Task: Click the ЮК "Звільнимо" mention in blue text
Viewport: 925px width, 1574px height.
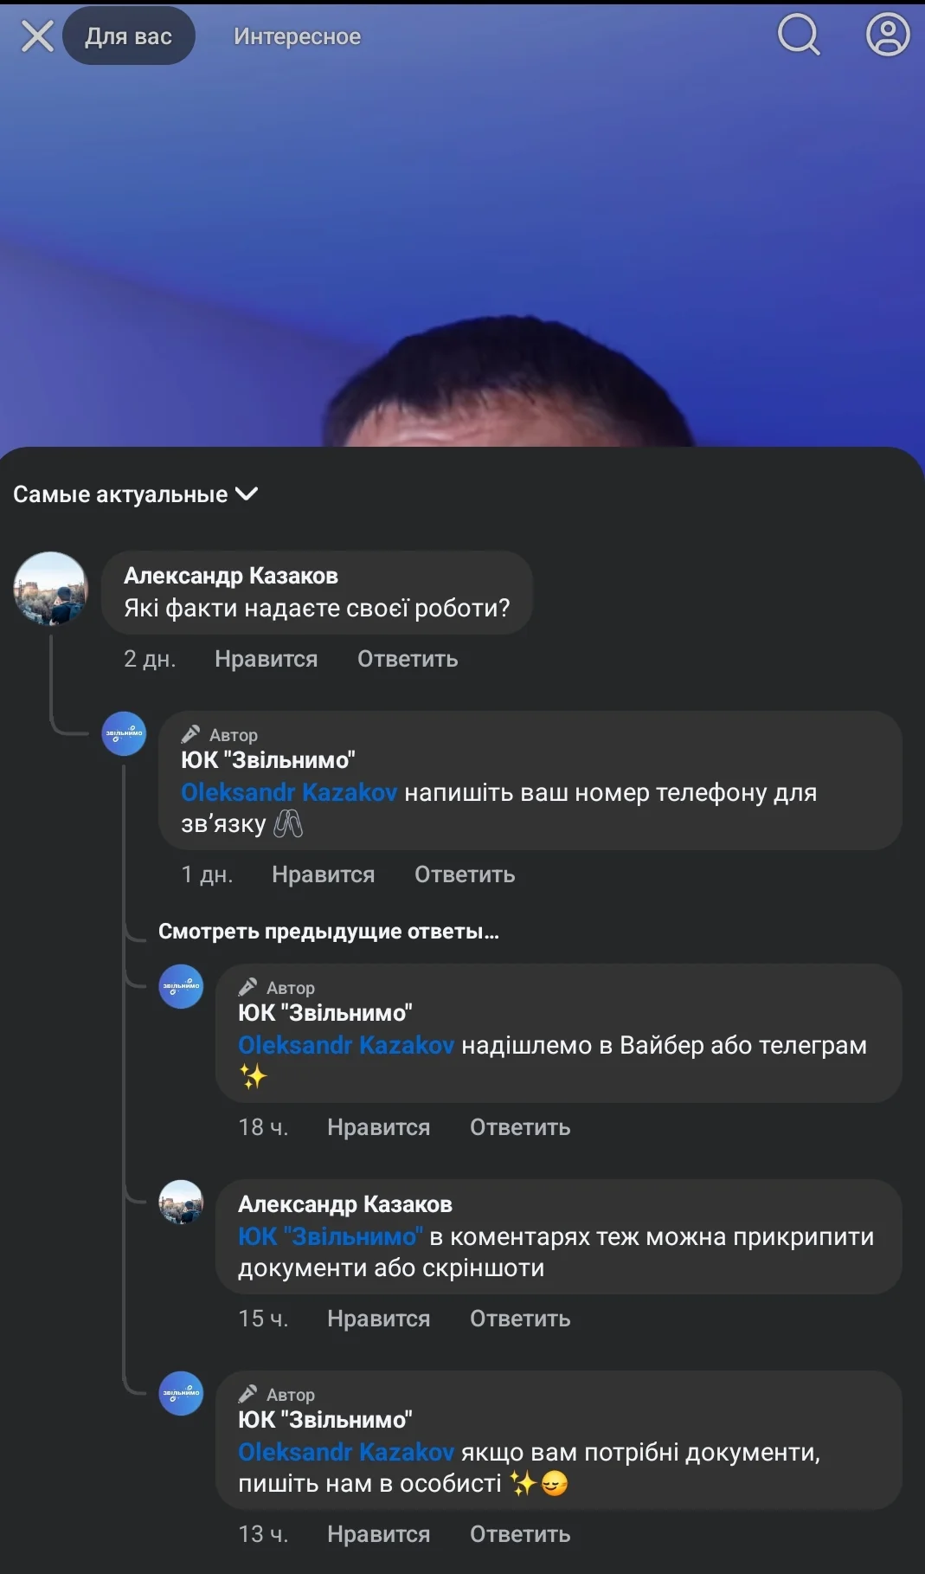Action: pyautogui.click(x=330, y=1235)
